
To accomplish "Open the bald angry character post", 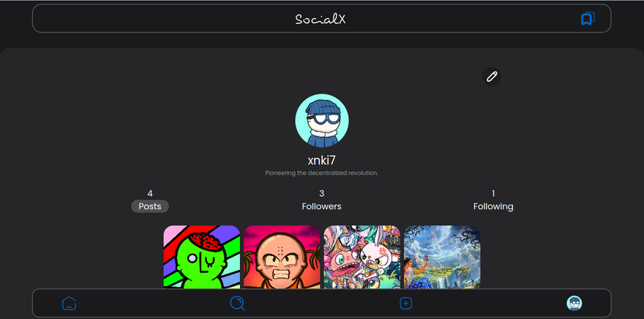I will pos(282,257).
